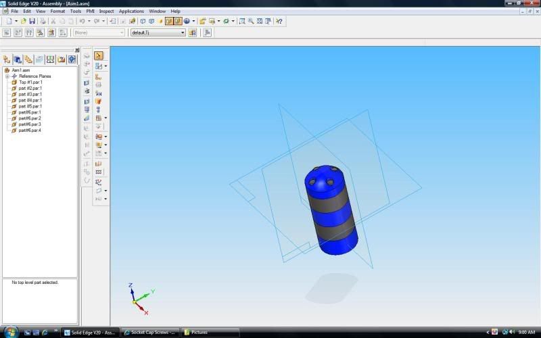Expand the Reference Planes tree node
Screen dimensions: 541x338
7,76
